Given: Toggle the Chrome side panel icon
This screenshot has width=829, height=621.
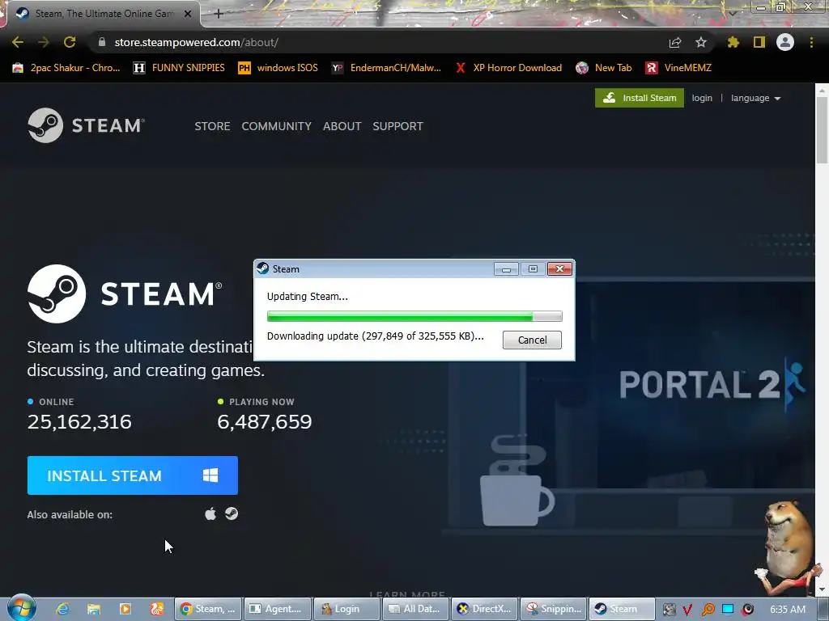Looking at the screenshot, I should click(759, 42).
